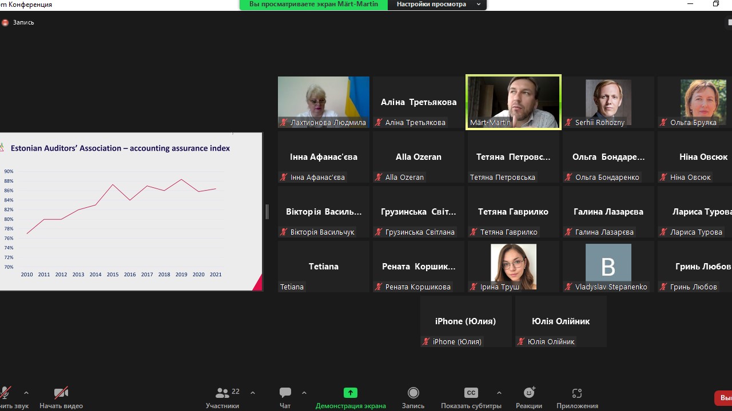732x411 pixels.
Task: Expand the arrow next to Показать субтитры
Action: [499, 393]
